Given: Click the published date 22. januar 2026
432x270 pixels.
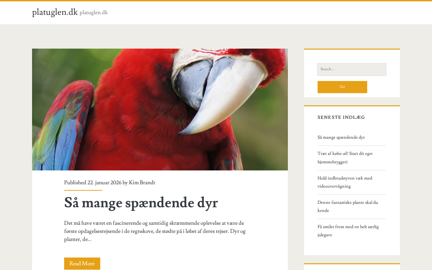Looking at the screenshot, I should [104, 183].
